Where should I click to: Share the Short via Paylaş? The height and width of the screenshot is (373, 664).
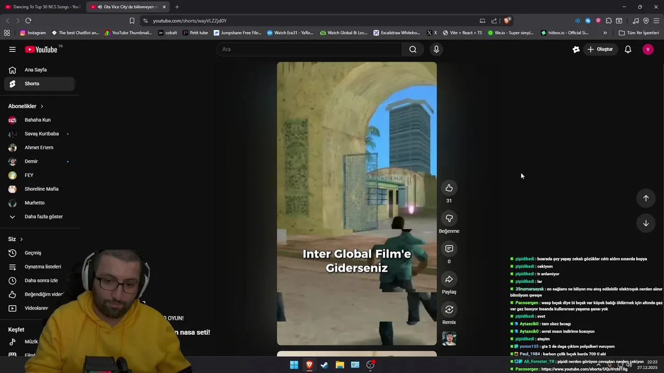(449, 279)
